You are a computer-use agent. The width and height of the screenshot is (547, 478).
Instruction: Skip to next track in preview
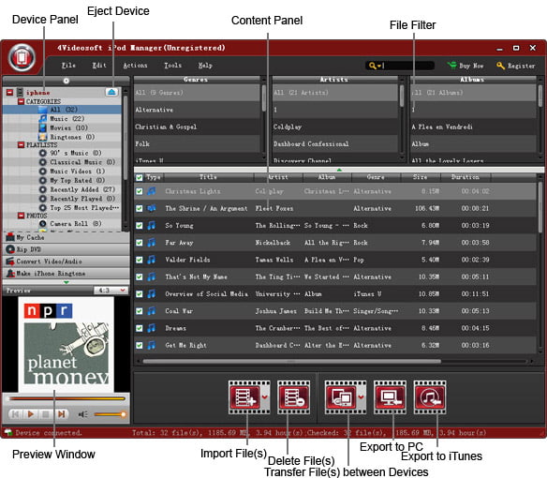point(62,414)
